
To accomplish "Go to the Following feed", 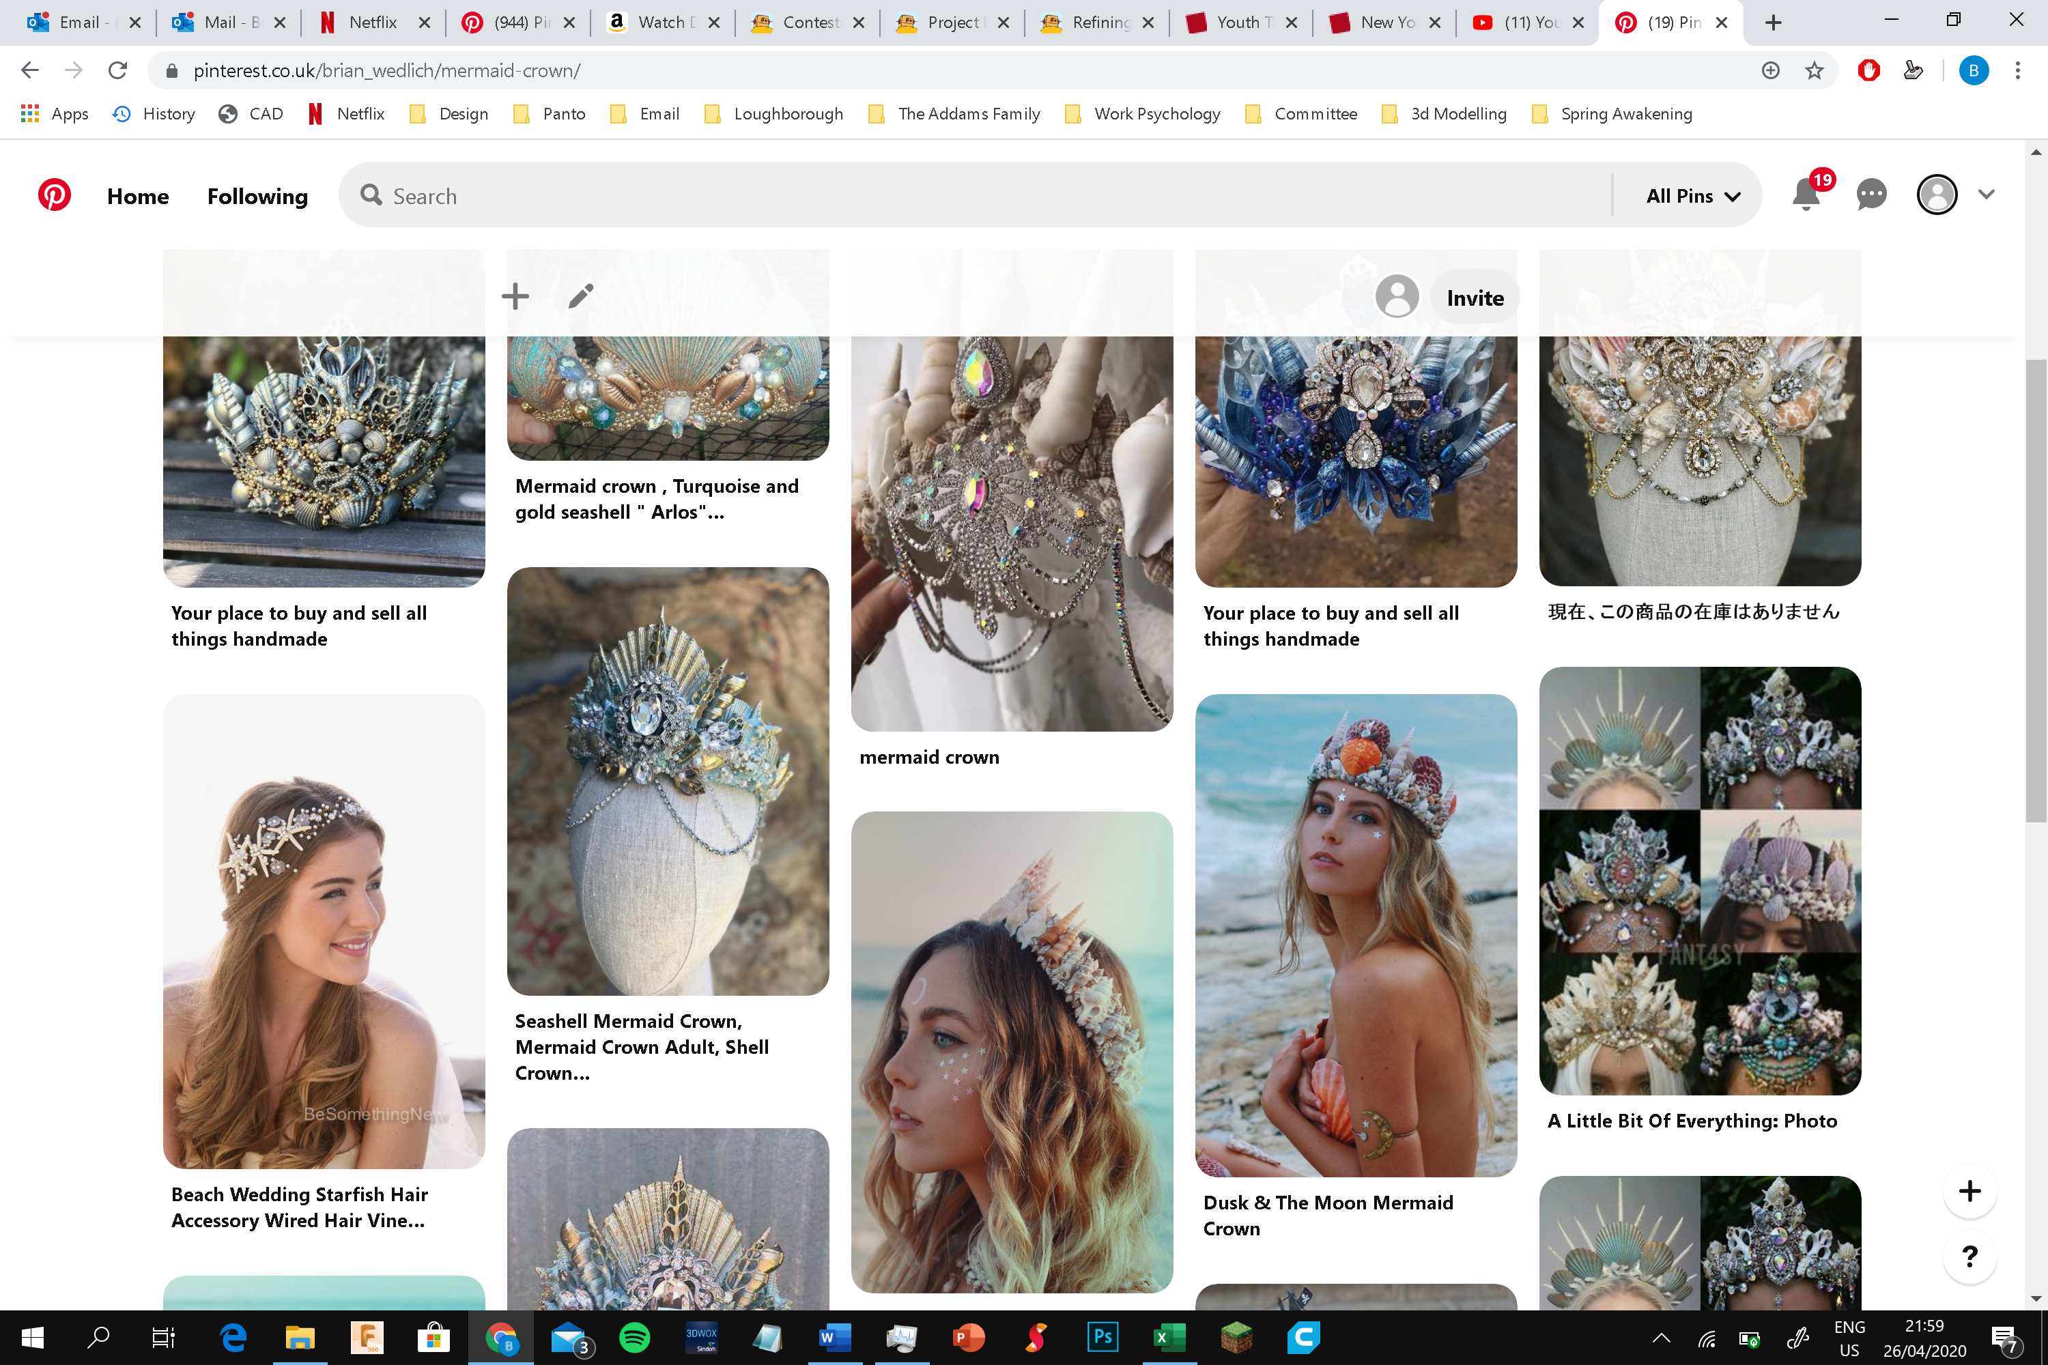I will tap(257, 196).
